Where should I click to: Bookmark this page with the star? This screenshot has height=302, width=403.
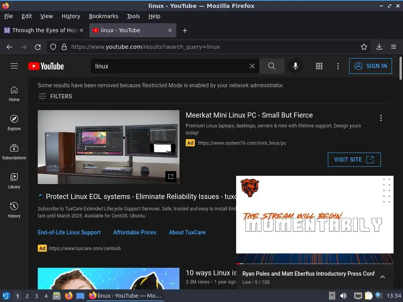[364, 47]
